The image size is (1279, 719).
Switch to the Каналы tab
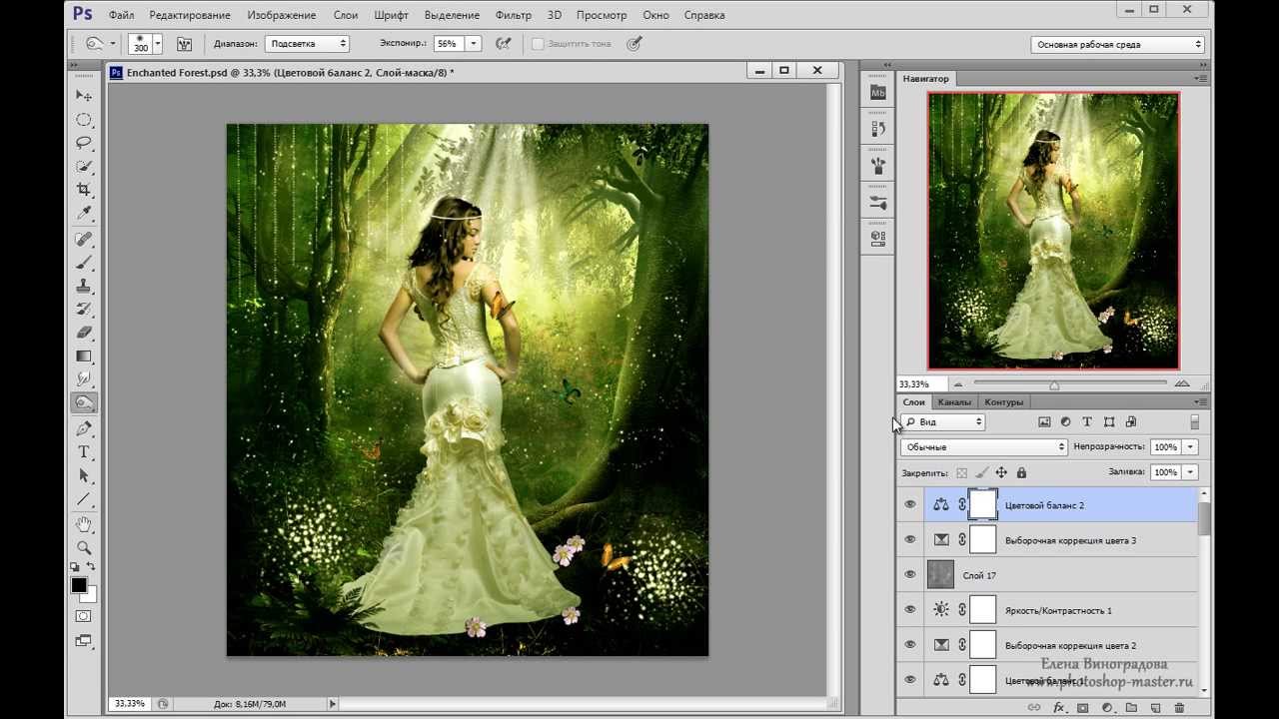point(954,402)
